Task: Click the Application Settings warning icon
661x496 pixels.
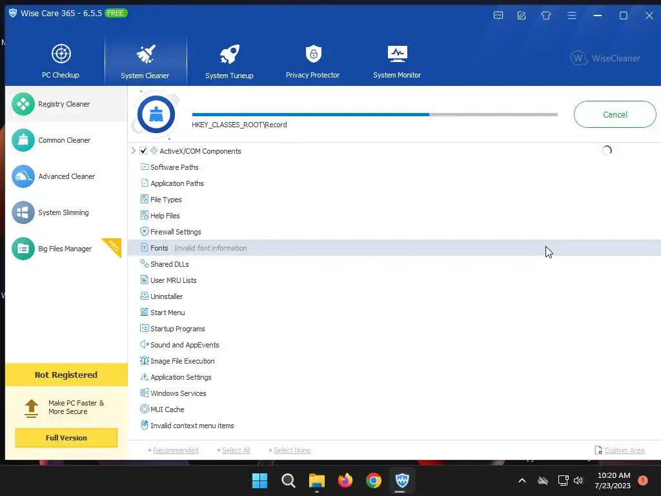Action: [144, 377]
